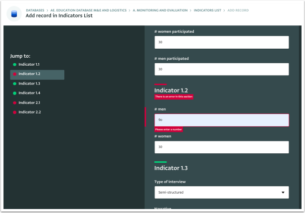
Task: Click the 'There is an error in this section' badge
Action: [174, 97]
